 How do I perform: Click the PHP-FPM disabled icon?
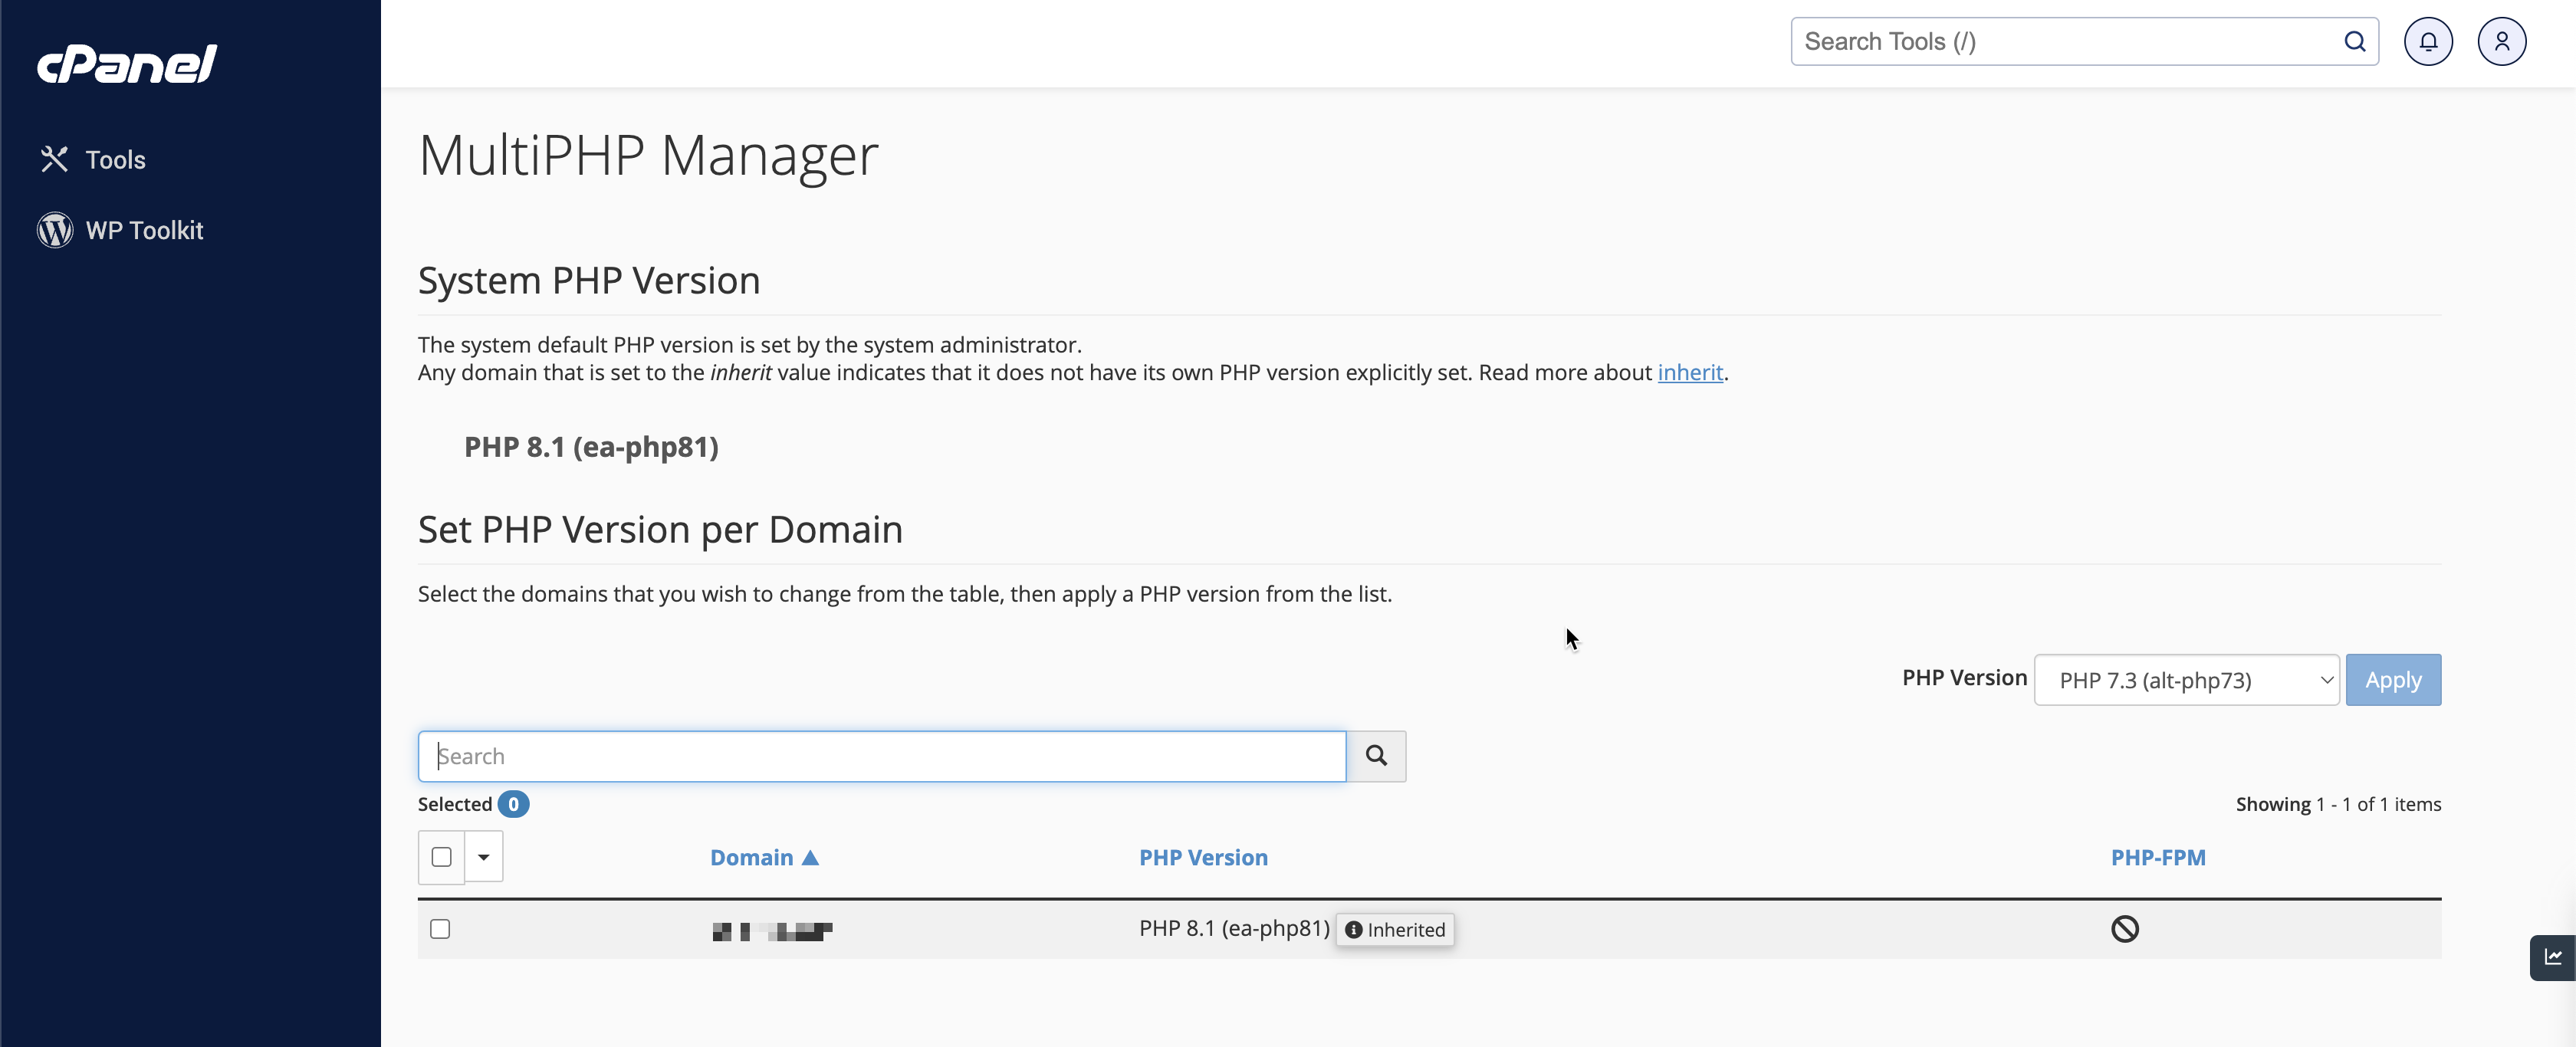2125,929
